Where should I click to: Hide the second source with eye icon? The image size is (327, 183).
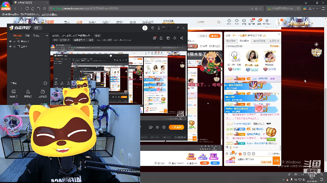(10, 46)
